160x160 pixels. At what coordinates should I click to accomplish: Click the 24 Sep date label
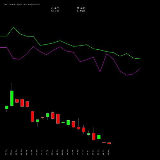68,152
